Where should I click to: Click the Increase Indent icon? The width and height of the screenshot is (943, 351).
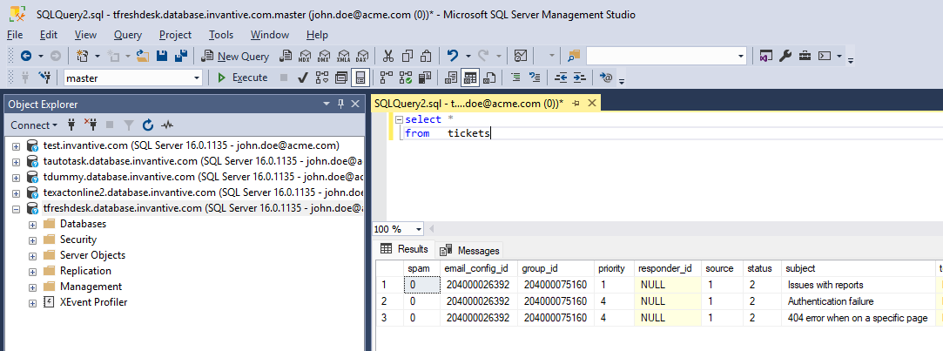click(578, 77)
